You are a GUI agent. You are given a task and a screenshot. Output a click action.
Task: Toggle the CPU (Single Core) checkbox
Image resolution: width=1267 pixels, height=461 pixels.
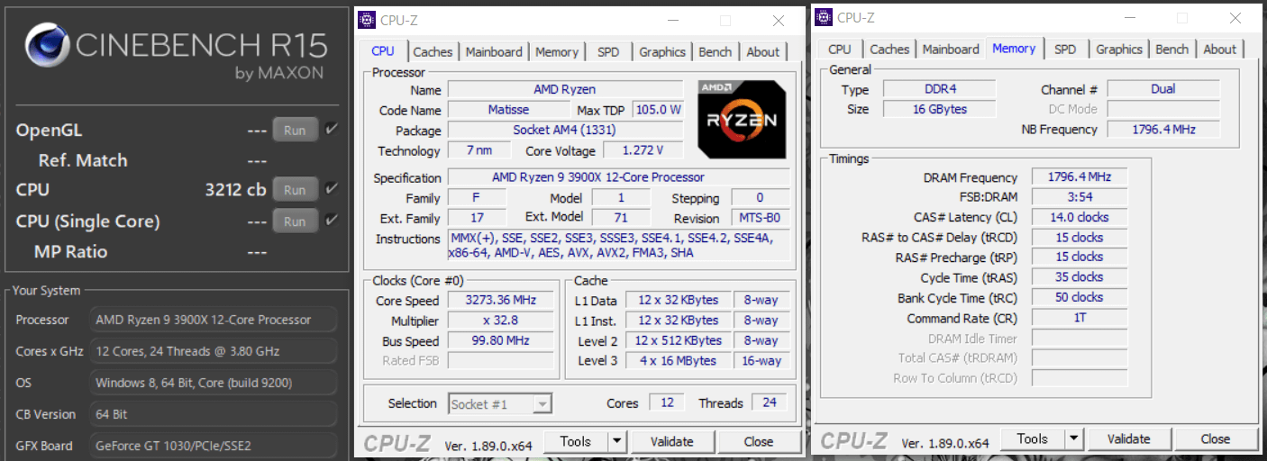(x=331, y=221)
